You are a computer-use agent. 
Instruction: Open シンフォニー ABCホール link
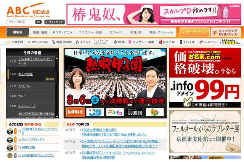tap(101, 42)
